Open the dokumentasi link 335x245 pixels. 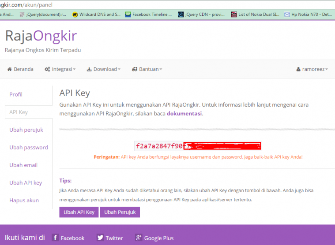coord(184,114)
